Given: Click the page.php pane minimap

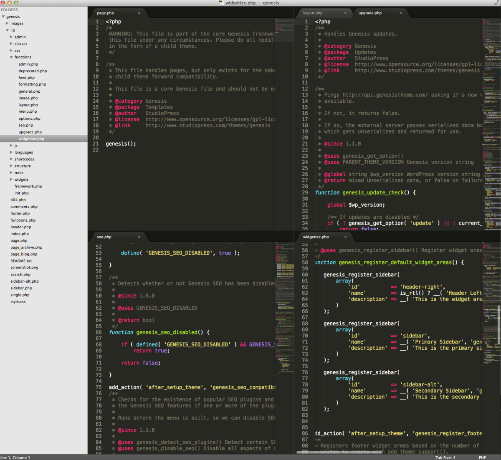Looking at the screenshot, I should point(284,124).
